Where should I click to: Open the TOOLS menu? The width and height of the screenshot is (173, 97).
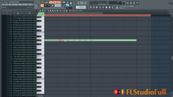click(x=30, y=5)
